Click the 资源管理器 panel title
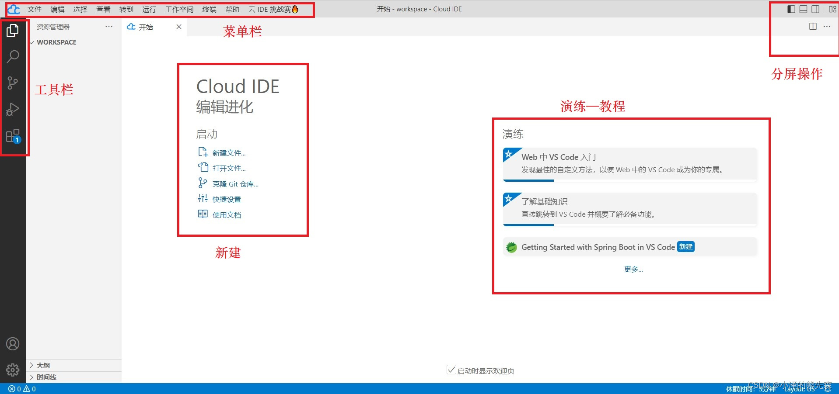Screen dimensions: 839x394 click(x=53, y=27)
